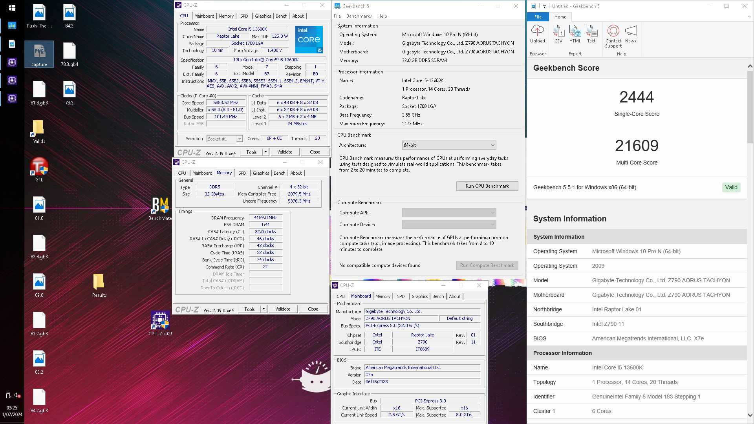The width and height of the screenshot is (754, 424).
Task: Open the Socket #1 selection dropdown
Action: pyautogui.click(x=225, y=139)
